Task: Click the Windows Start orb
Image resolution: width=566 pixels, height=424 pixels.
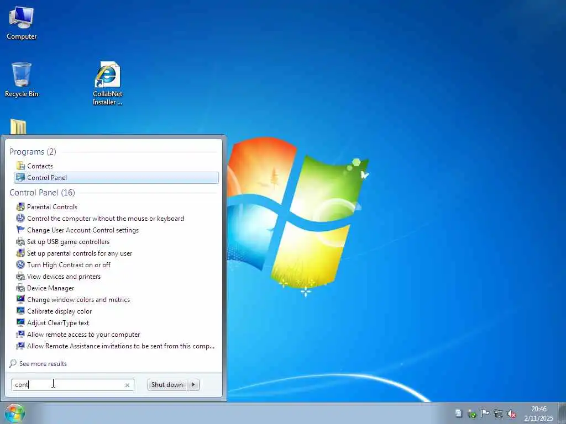Action: click(x=14, y=413)
